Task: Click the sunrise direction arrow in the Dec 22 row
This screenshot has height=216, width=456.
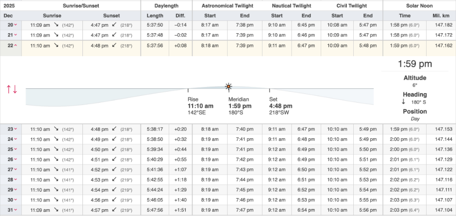Action: click(56, 46)
